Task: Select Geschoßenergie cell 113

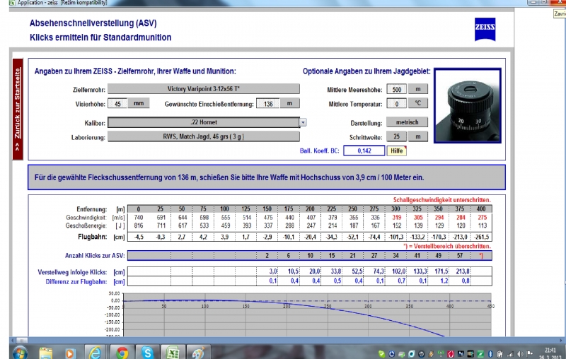Action: click(x=482, y=225)
